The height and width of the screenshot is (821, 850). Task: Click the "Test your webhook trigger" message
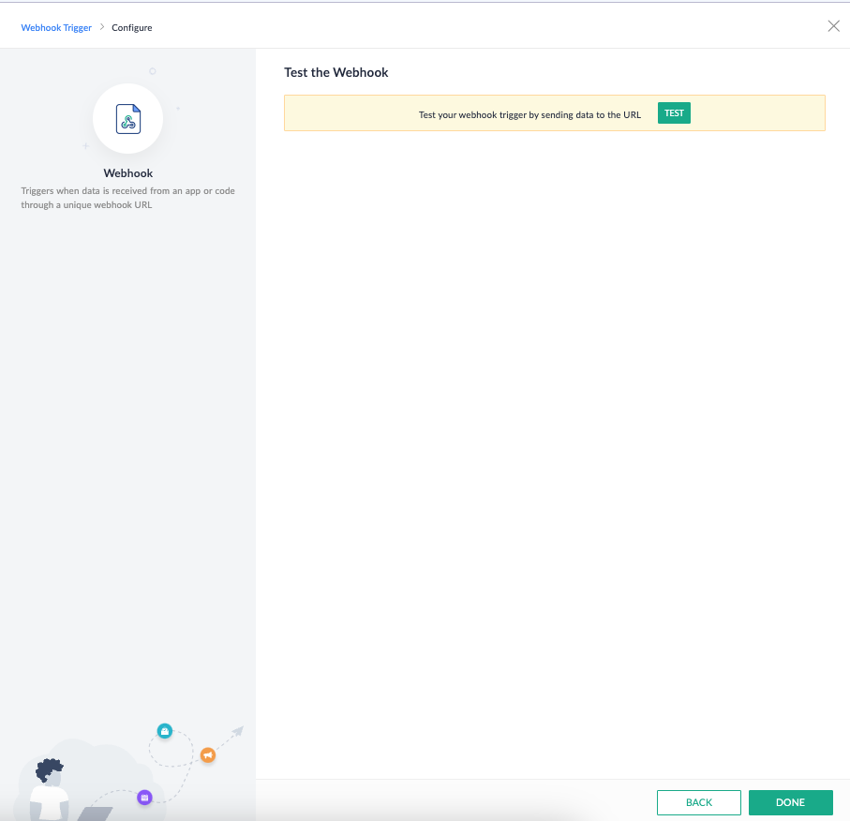tap(529, 114)
